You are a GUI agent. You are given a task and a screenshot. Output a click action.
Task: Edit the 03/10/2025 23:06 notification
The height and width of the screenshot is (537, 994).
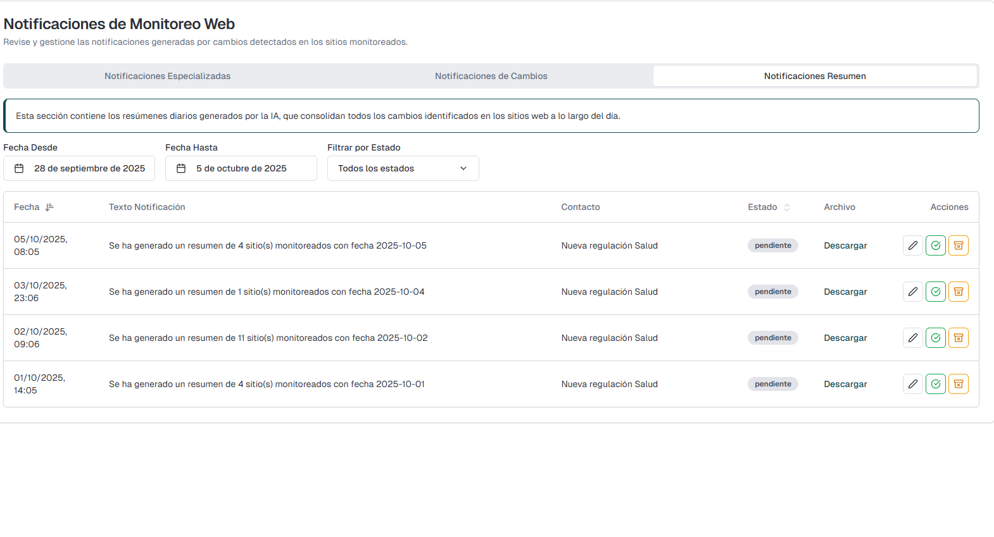click(x=912, y=292)
